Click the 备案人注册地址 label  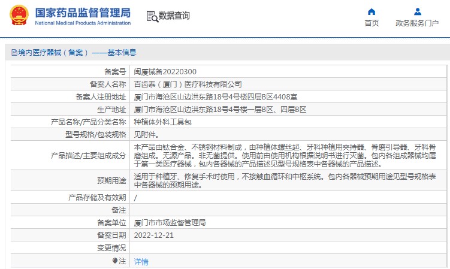[x=101, y=97]
